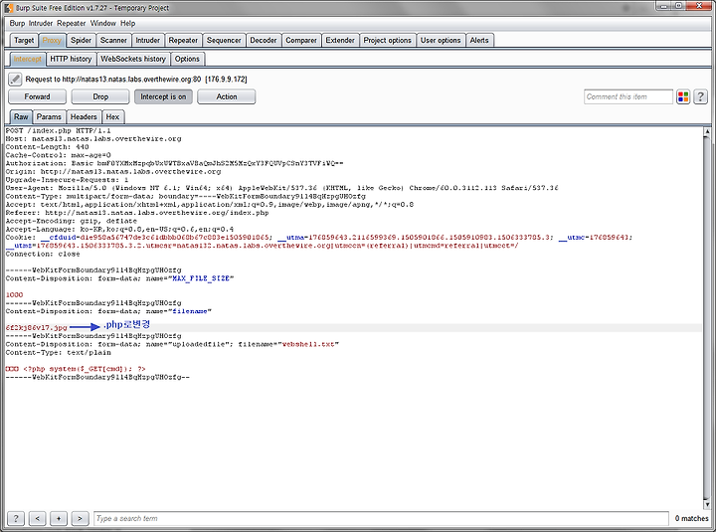This screenshot has height=532, width=716.
Task: Click the Referer header line
Action: tap(137, 213)
